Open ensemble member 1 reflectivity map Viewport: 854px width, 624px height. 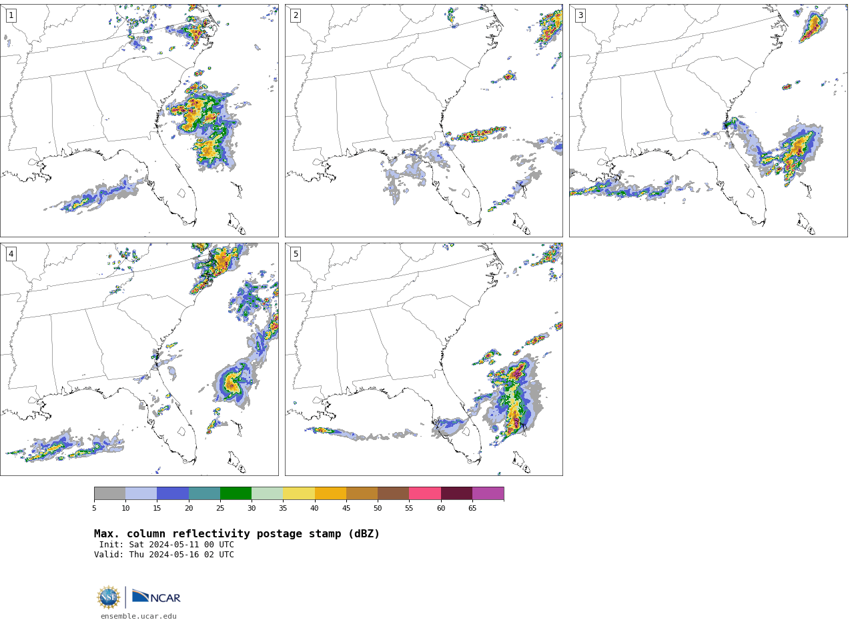(x=139, y=121)
